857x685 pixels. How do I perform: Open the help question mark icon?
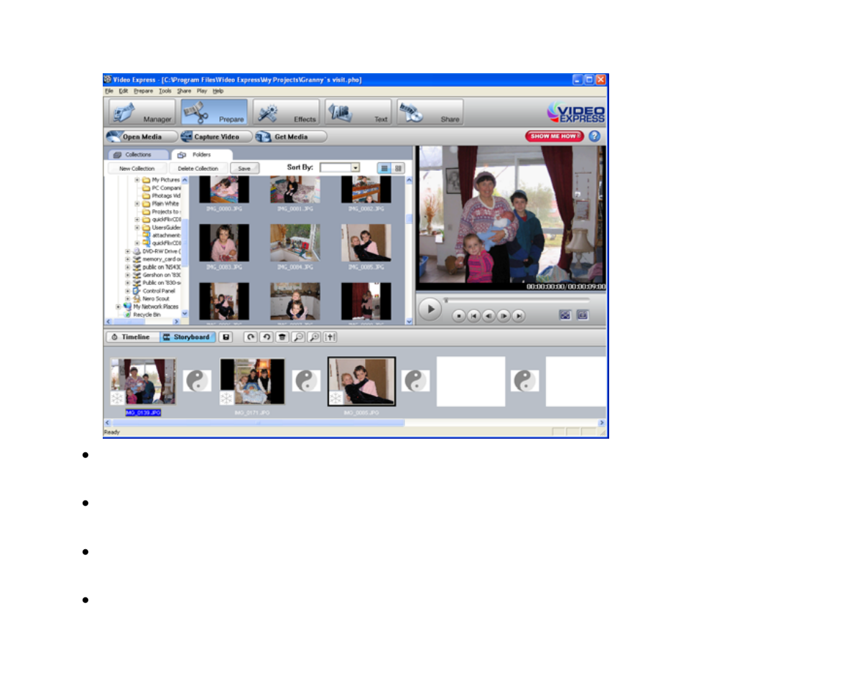[x=595, y=136]
